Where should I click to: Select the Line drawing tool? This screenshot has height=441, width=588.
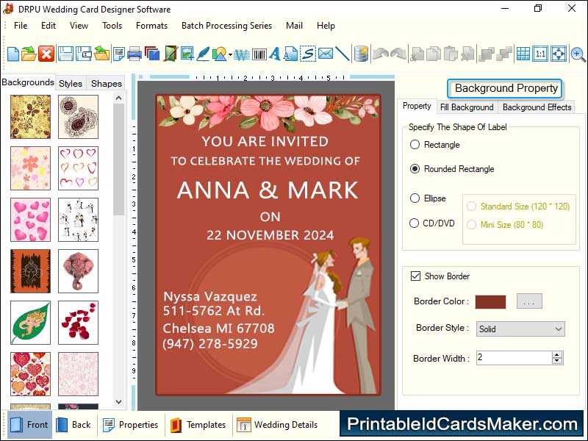point(343,54)
